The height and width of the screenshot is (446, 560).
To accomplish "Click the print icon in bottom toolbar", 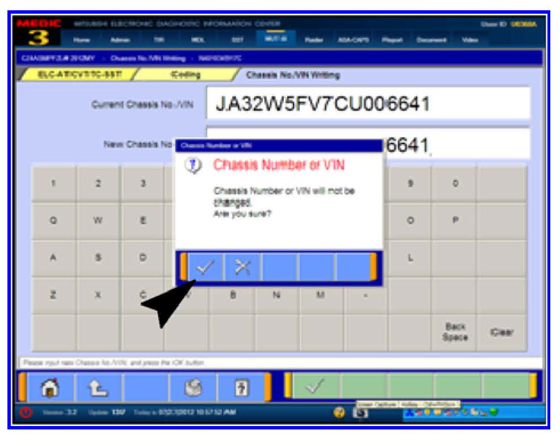I will [x=193, y=387].
